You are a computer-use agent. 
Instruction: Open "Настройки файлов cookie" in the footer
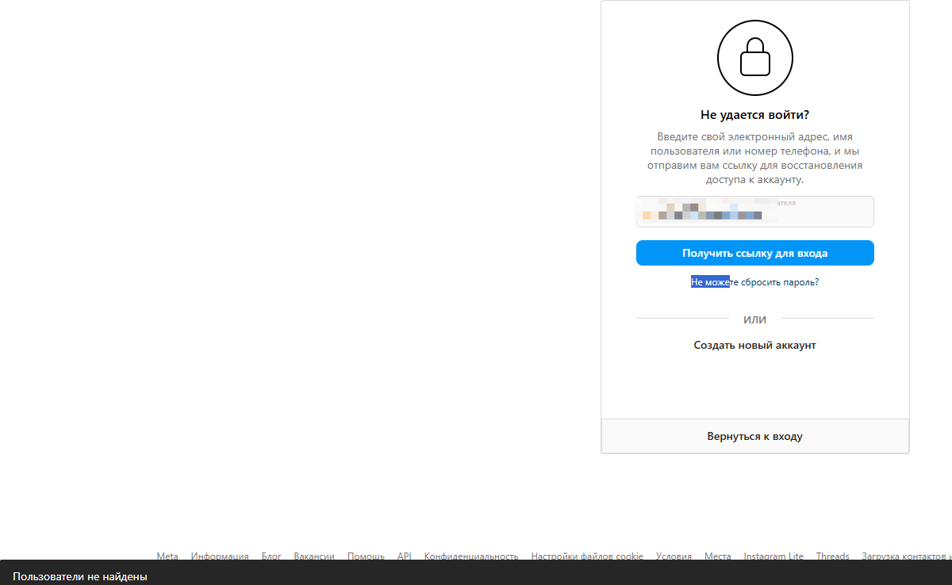587,556
